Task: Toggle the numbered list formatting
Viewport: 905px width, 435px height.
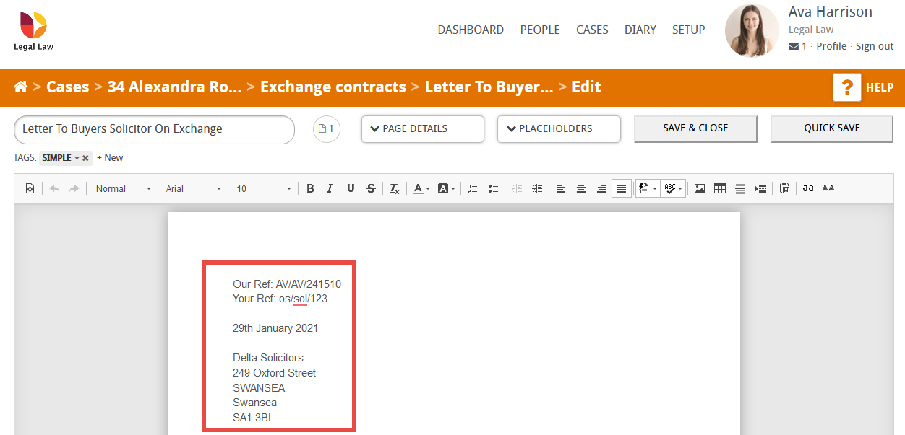Action: (x=473, y=188)
